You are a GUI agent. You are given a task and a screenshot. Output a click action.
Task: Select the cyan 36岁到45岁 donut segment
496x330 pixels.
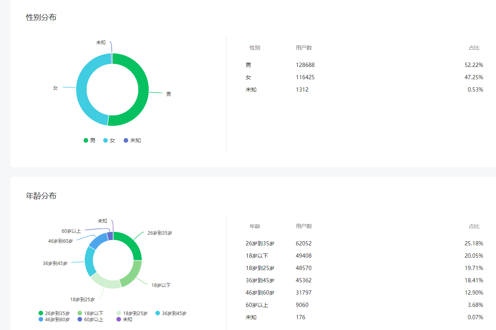pos(89,261)
